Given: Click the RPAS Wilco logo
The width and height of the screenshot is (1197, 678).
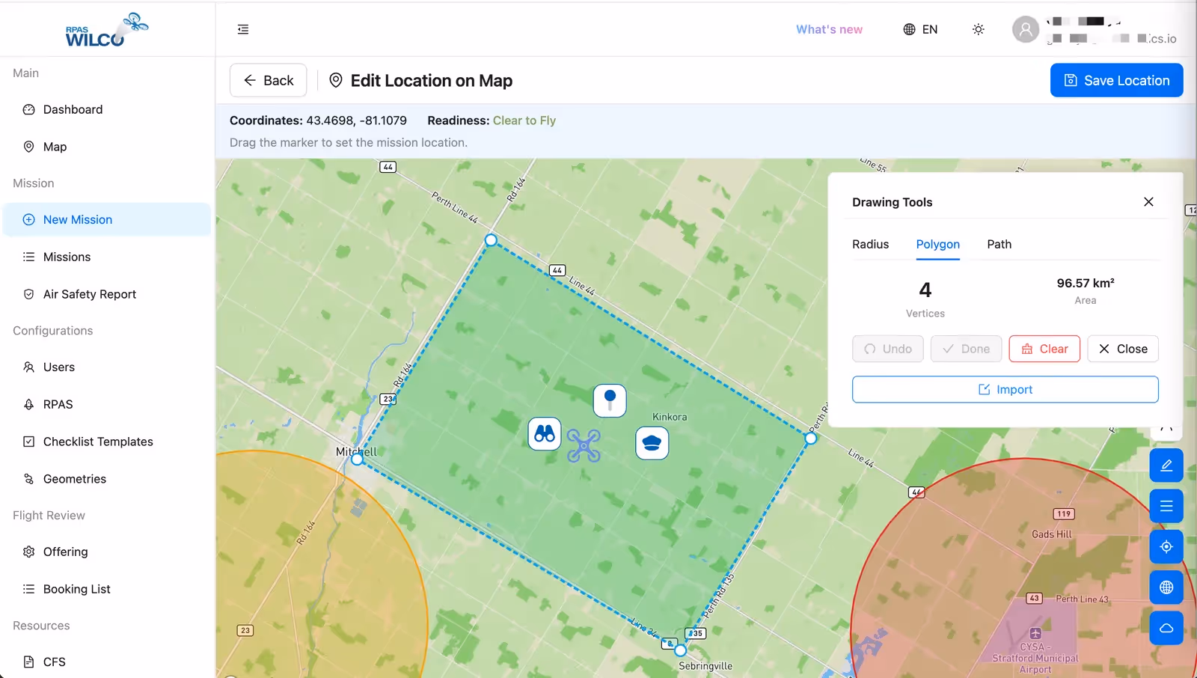Looking at the screenshot, I should [106, 30].
